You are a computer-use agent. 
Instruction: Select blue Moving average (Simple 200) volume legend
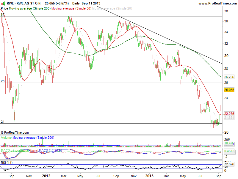(x=33, y=138)
